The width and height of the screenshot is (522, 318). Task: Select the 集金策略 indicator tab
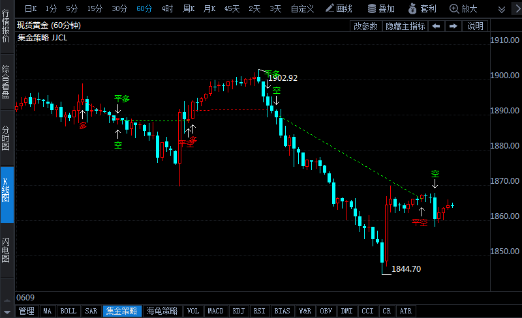(122, 311)
